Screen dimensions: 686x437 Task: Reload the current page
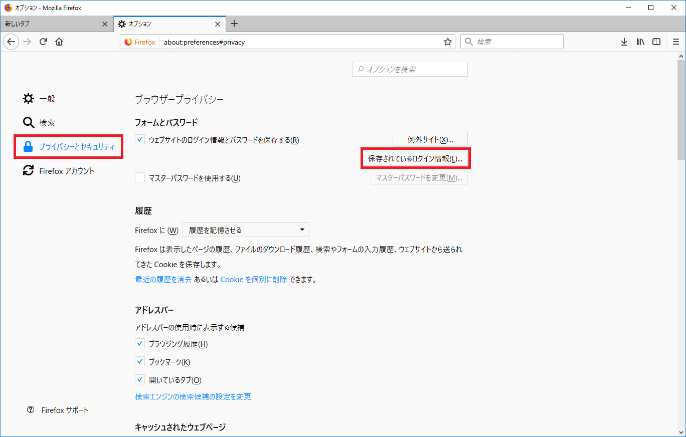pos(44,42)
